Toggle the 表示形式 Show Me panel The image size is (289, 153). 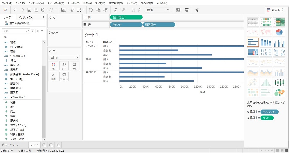[275, 10]
